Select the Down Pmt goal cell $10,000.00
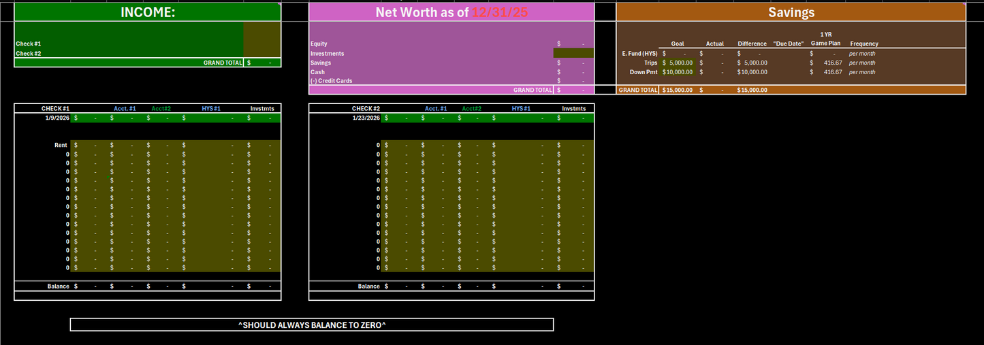The height and width of the screenshot is (345, 984). pos(678,71)
